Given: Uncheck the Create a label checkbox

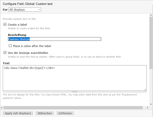Looking at the screenshot, I should tap(5, 24).
